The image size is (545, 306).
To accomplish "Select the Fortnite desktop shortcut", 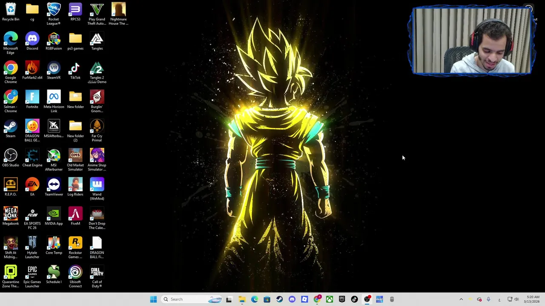I will tap(32, 99).
